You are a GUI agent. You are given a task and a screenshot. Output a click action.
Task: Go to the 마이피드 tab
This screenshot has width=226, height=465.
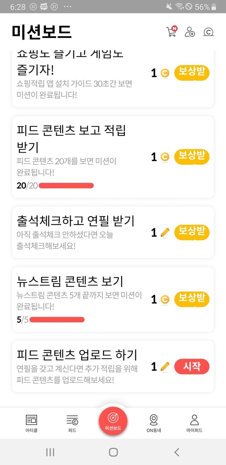pos(194,423)
